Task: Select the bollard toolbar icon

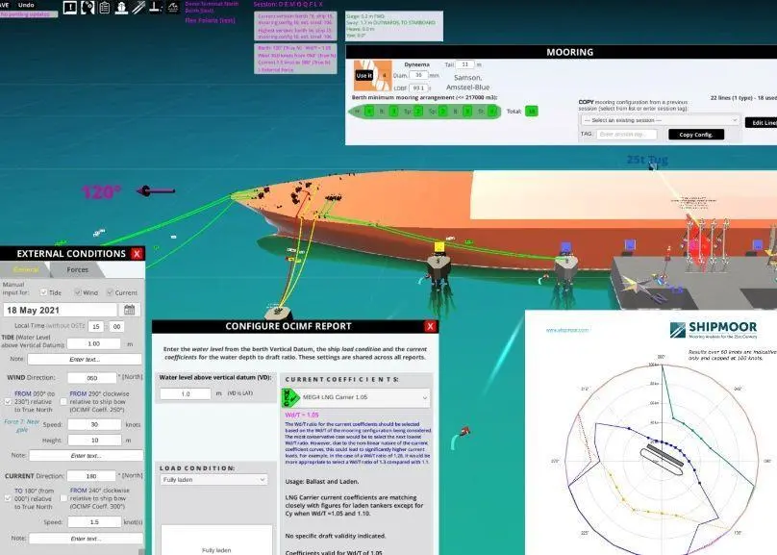Action: click(x=156, y=7)
